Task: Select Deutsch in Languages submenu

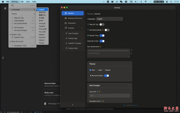Action: pyautogui.click(x=42, y=37)
